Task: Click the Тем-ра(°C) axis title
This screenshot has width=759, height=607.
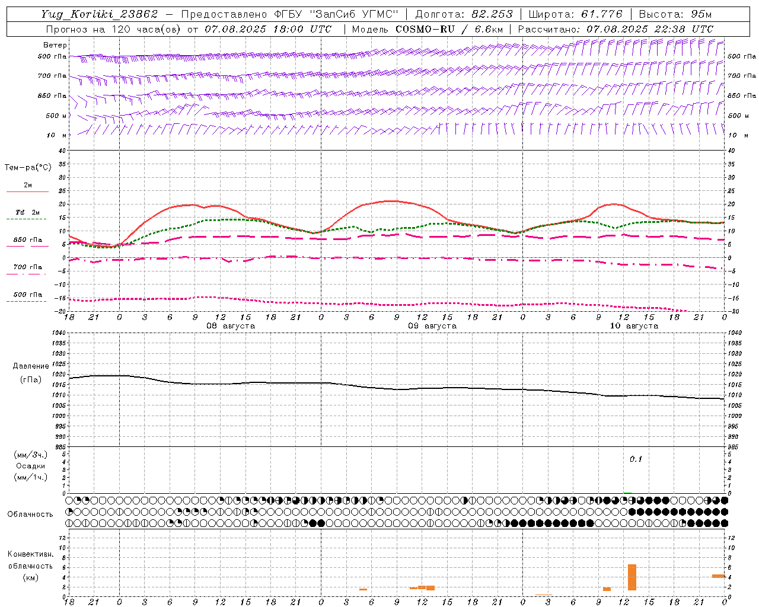Action: click(x=28, y=167)
